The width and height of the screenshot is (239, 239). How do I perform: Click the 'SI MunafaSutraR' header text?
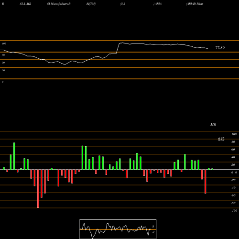59,4
